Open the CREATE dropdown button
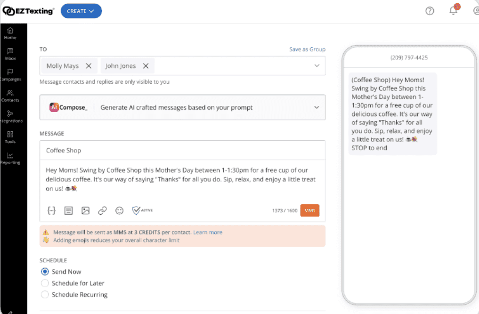 (81, 11)
